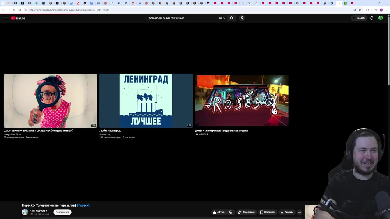The image size is (390, 219).
Task: Start voice search with the microphone
Action: (242, 18)
